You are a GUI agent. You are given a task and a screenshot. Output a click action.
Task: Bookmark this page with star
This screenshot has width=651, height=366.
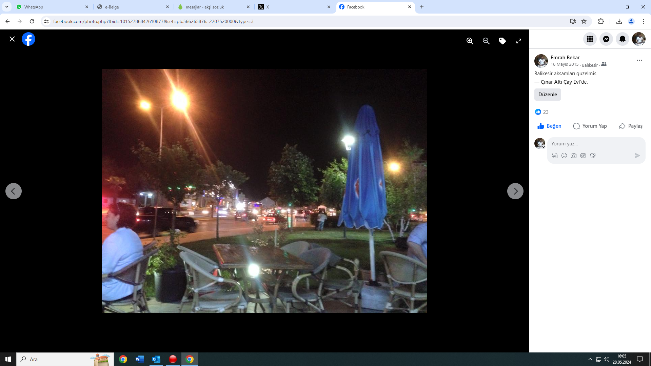coord(584,21)
